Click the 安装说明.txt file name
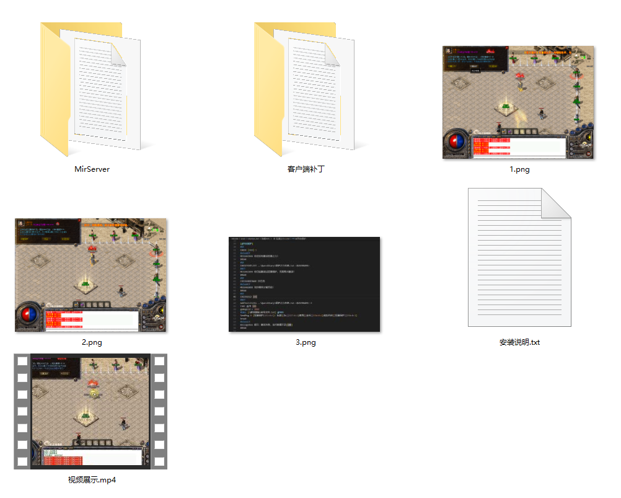Viewport: 621px width, 498px height. (x=519, y=342)
